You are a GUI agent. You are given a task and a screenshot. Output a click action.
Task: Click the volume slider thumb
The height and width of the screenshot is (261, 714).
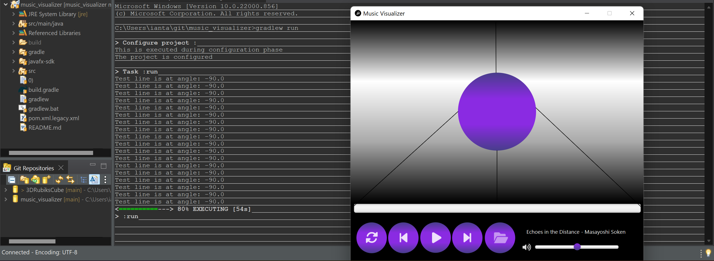pos(577,247)
